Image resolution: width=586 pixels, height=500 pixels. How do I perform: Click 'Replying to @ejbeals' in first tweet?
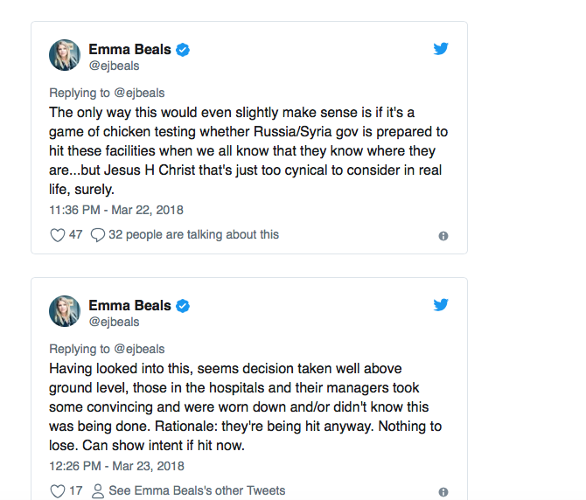point(107,93)
